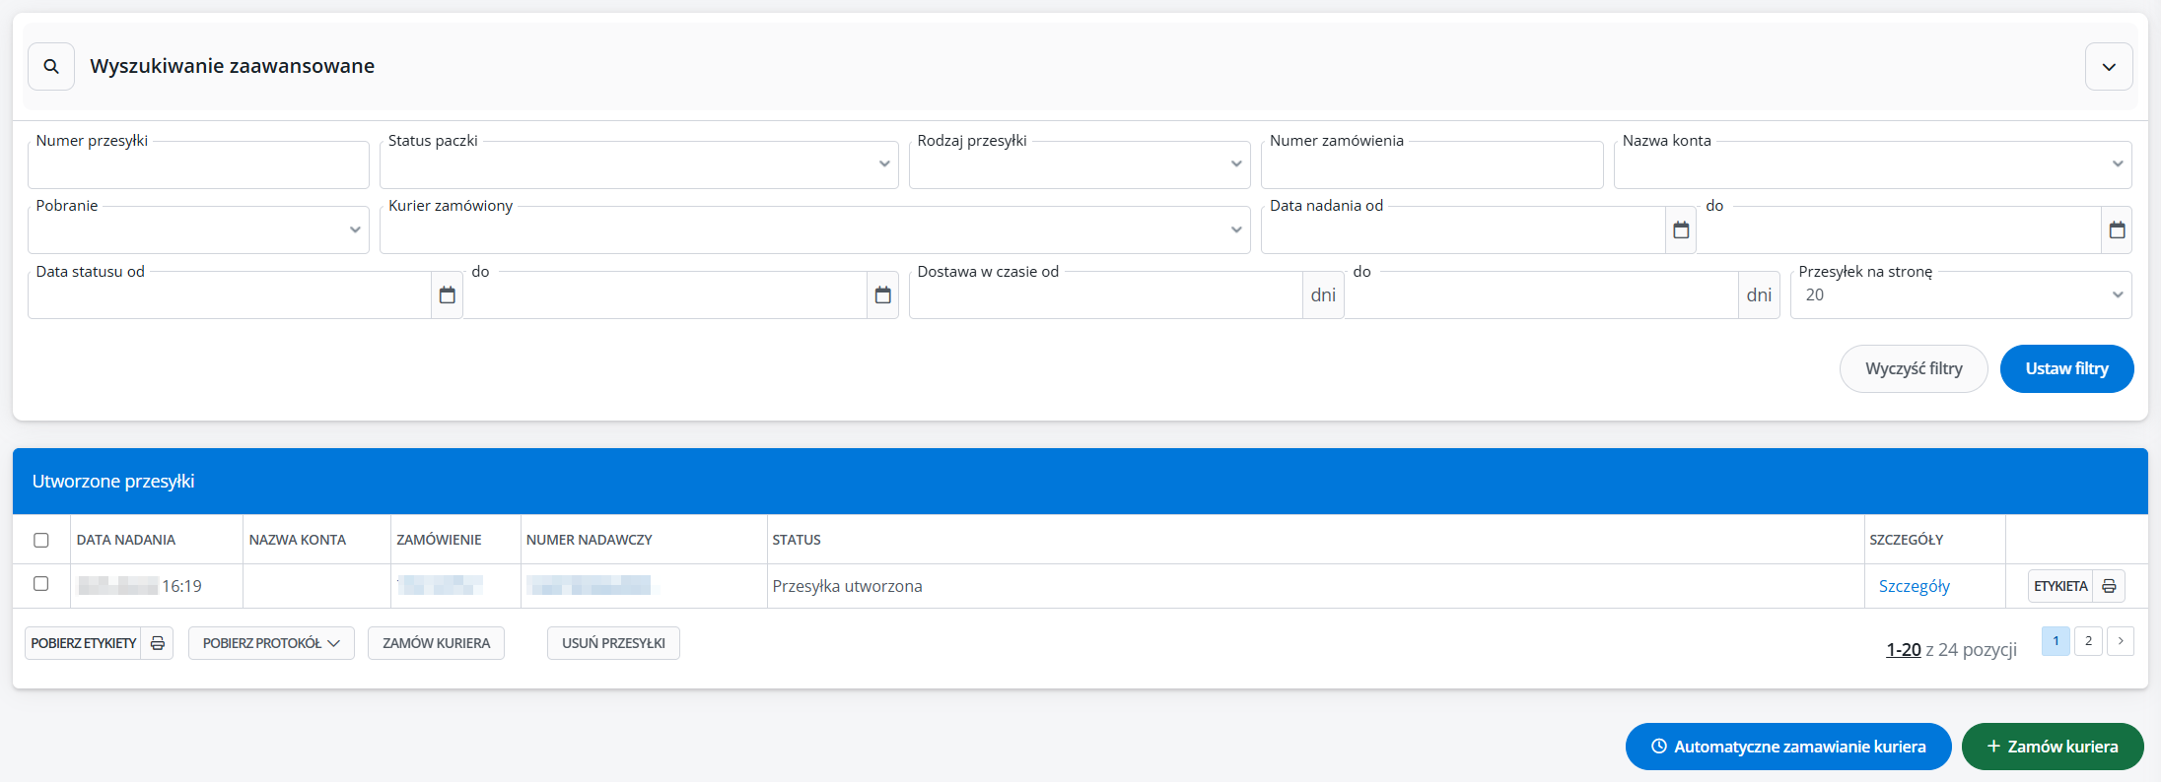Go to page 2 of results
The height and width of the screenshot is (782, 2161).
[x=2088, y=641]
